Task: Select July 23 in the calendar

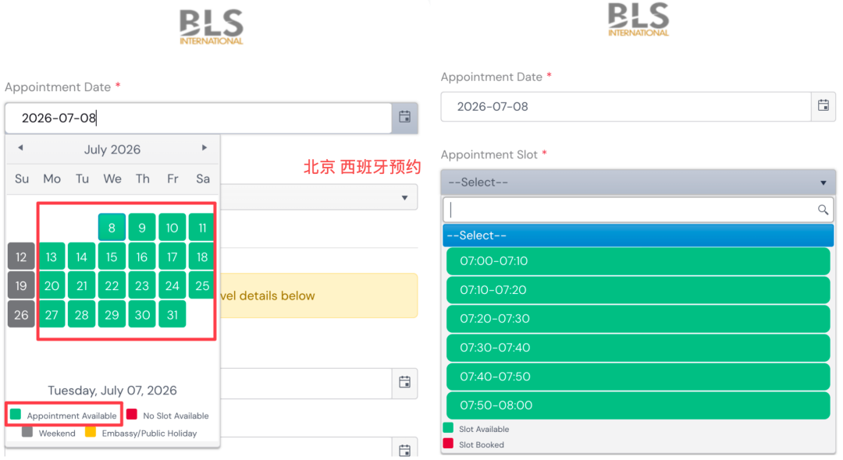Action: point(142,285)
